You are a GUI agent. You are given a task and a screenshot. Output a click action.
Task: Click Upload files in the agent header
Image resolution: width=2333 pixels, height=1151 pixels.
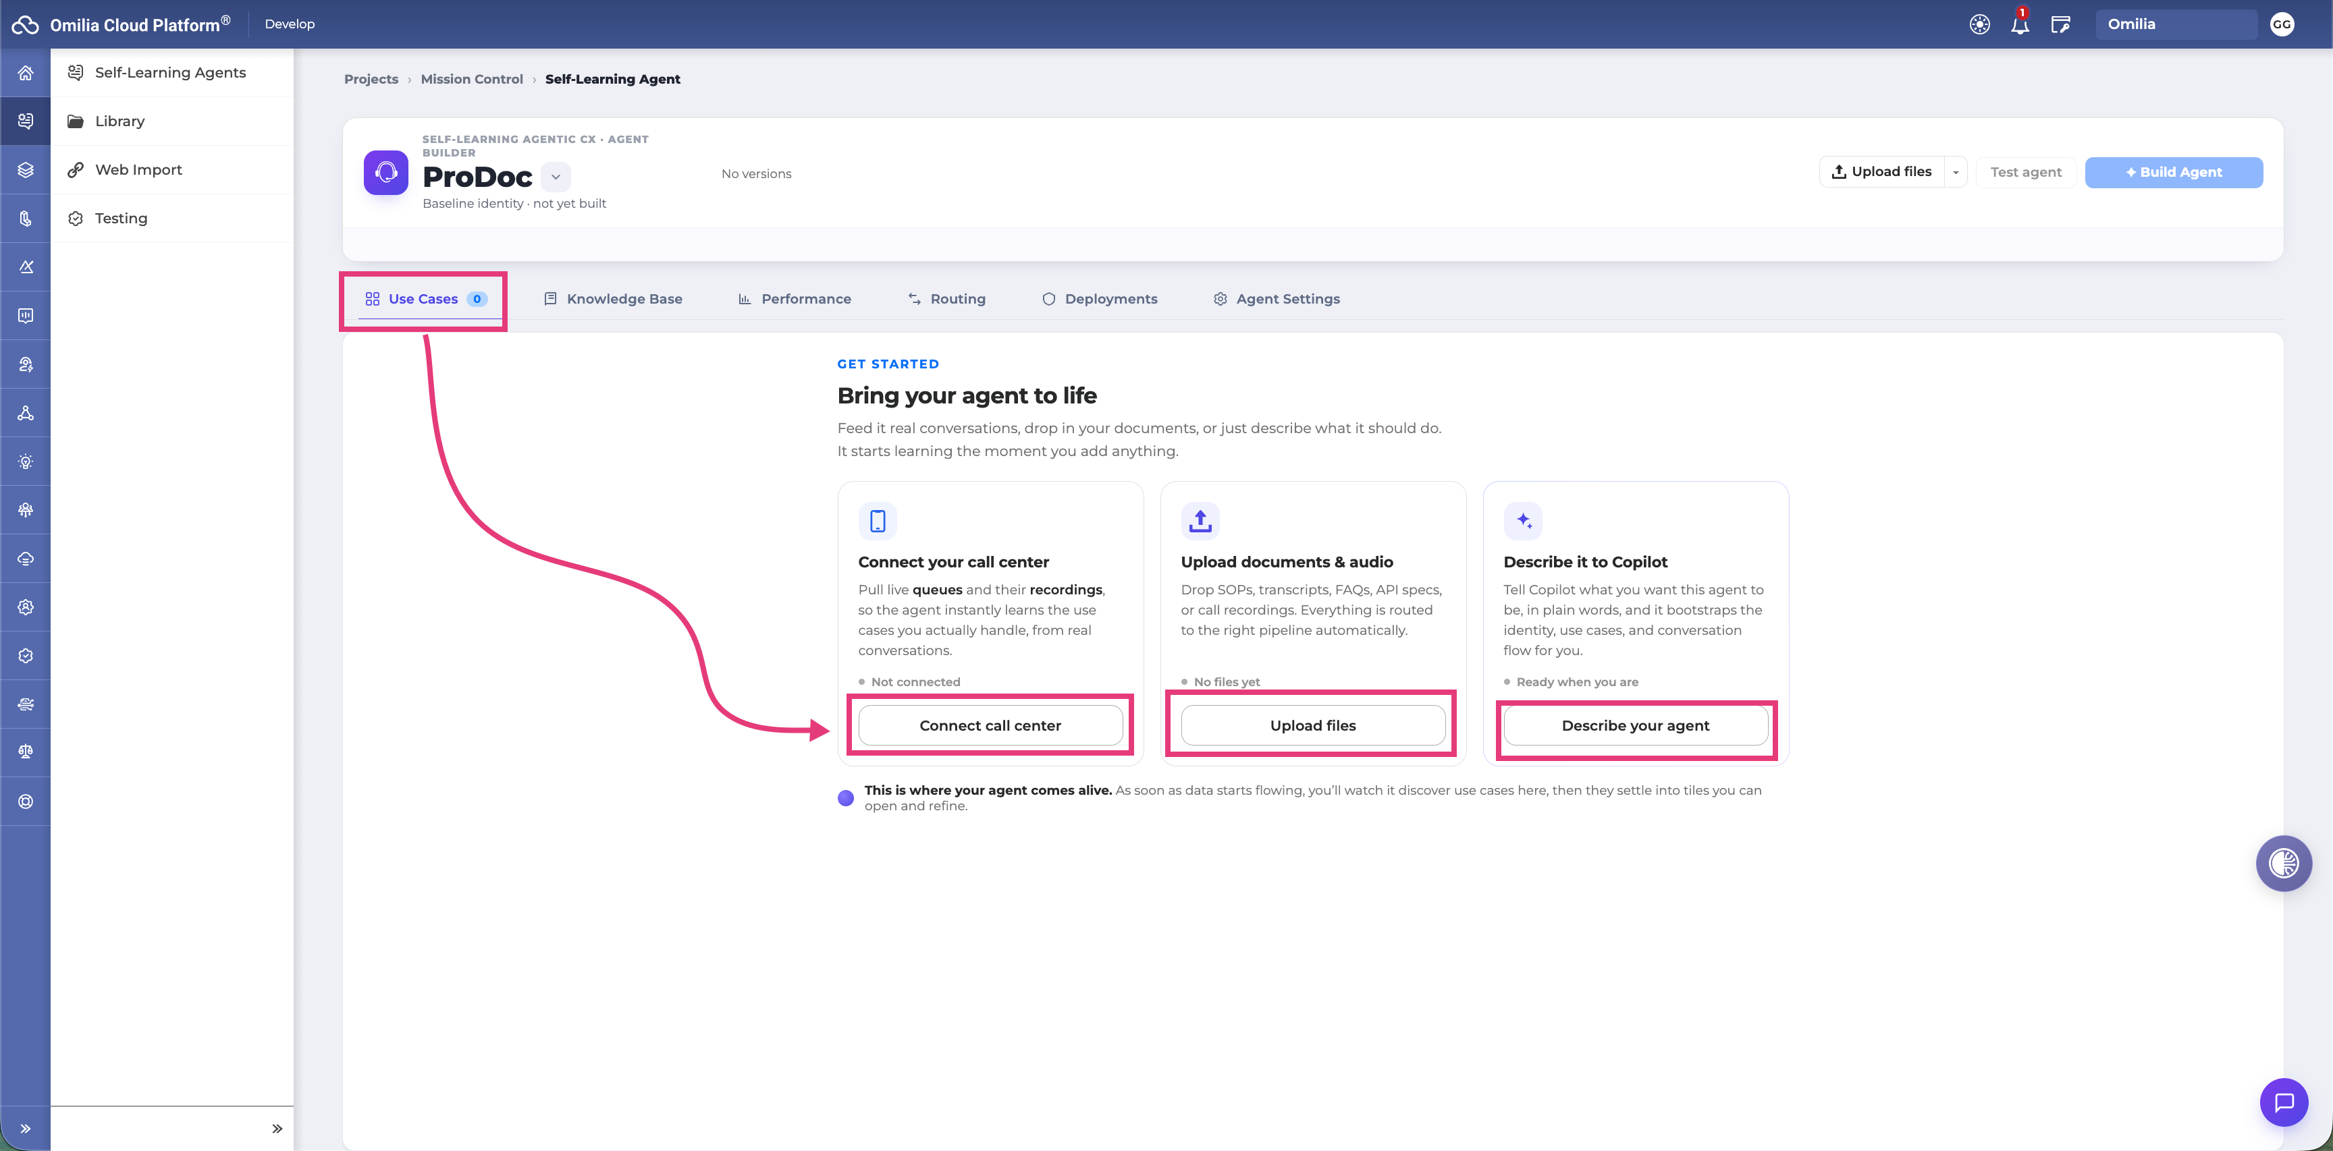point(1882,172)
